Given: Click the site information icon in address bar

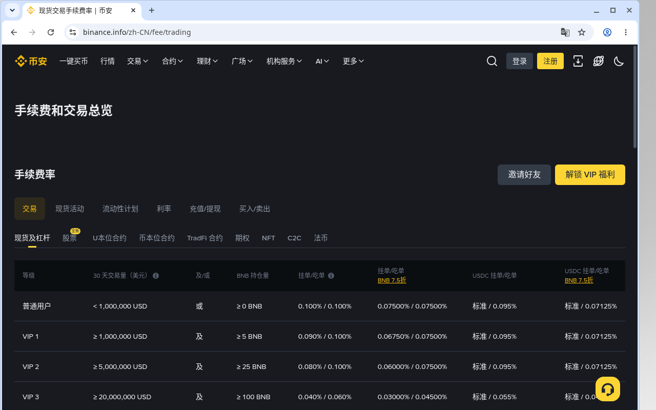Looking at the screenshot, I should point(73,32).
